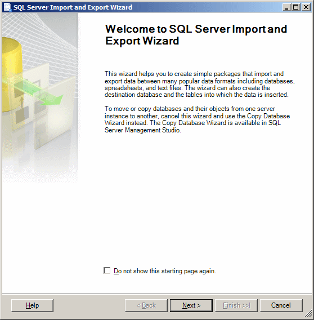This screenshot has width=314, height=320.
Task: Go to the next wizard page
Action: tap(191, 305)
